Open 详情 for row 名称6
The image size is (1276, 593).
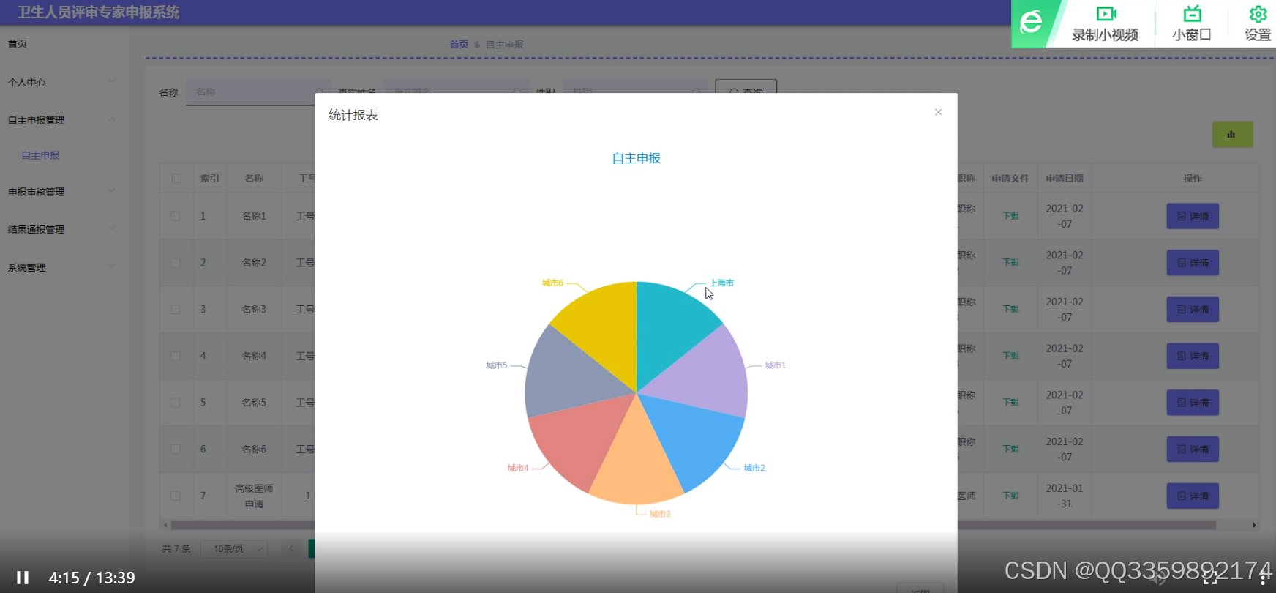click(1193, 449)
